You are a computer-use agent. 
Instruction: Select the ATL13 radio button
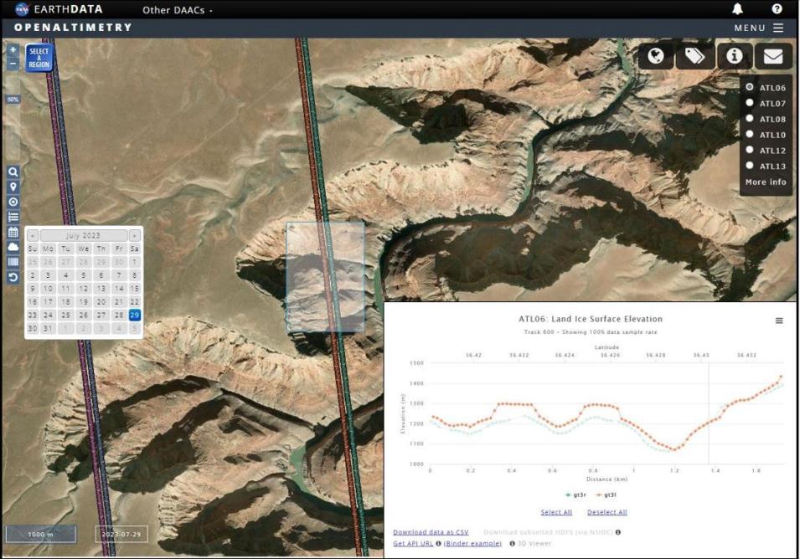750,165
